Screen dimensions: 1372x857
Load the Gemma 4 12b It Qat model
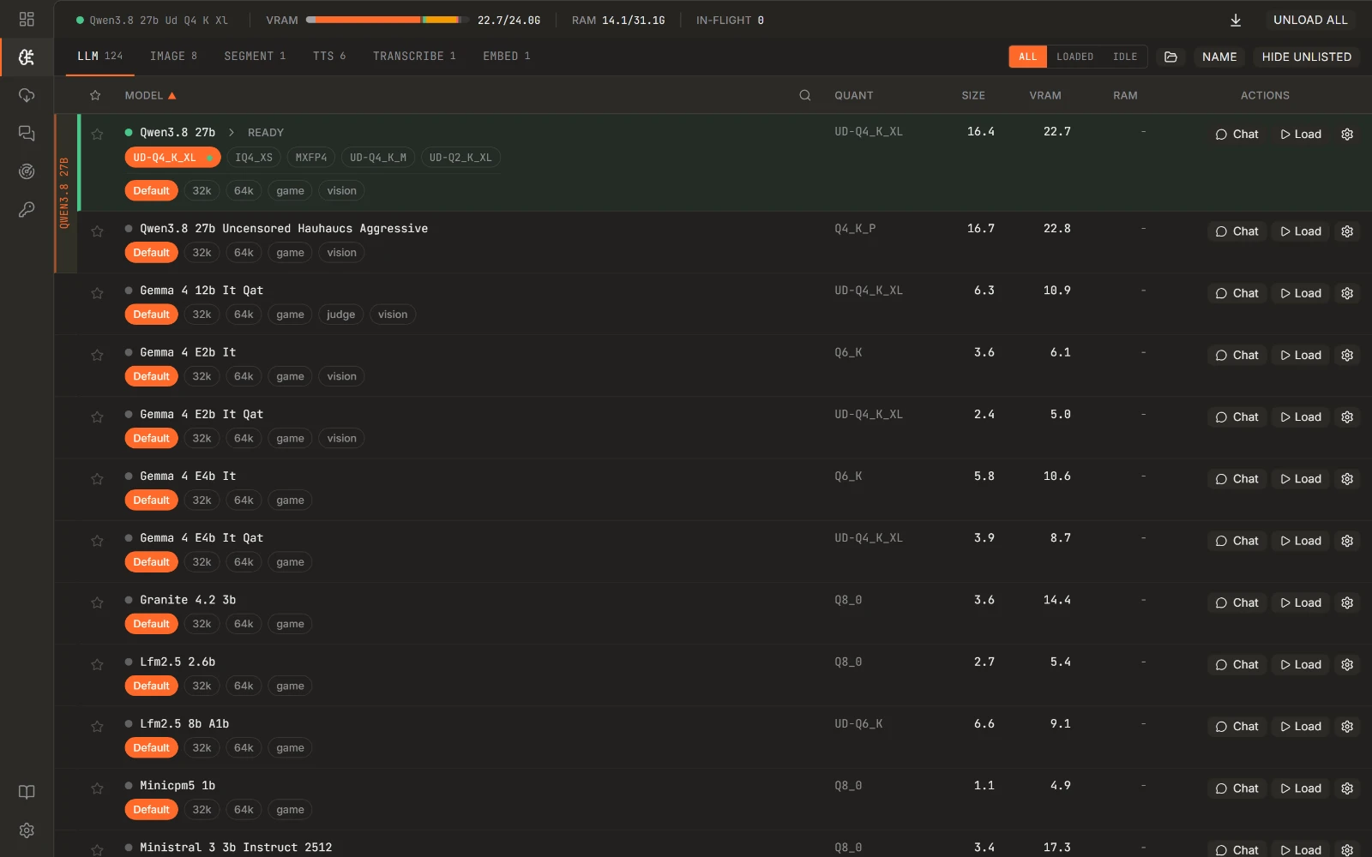coord(1301,293)
